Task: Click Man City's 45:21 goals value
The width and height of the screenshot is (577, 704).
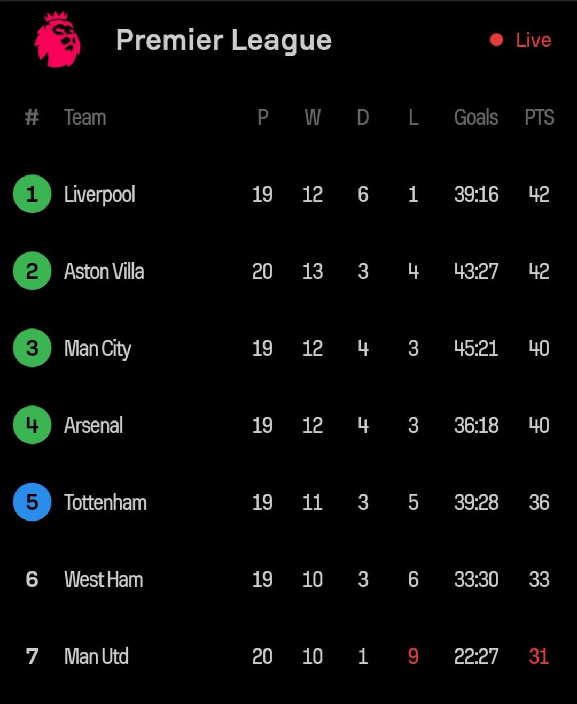Action: [x=476, y=348]
